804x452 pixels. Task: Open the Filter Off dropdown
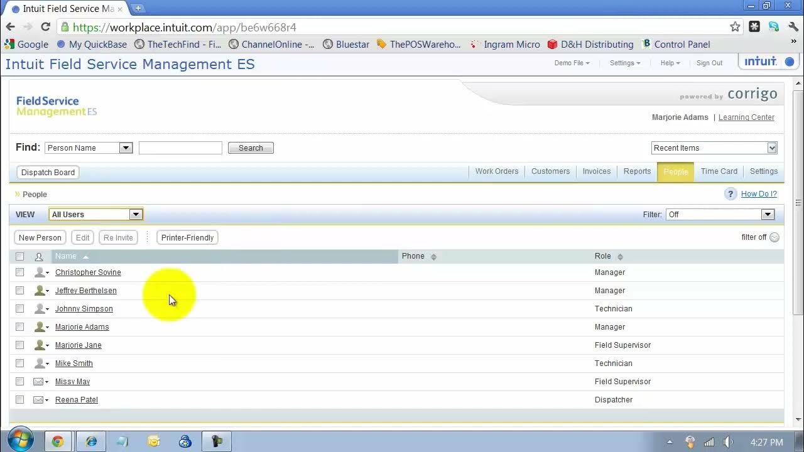click(720, 215)
